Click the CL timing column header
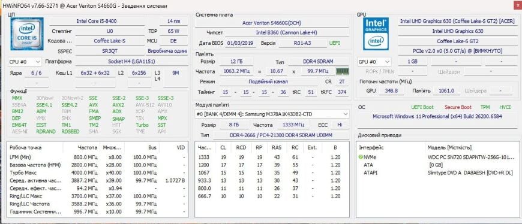Screen dimensions: 522x224 (223, 147)
